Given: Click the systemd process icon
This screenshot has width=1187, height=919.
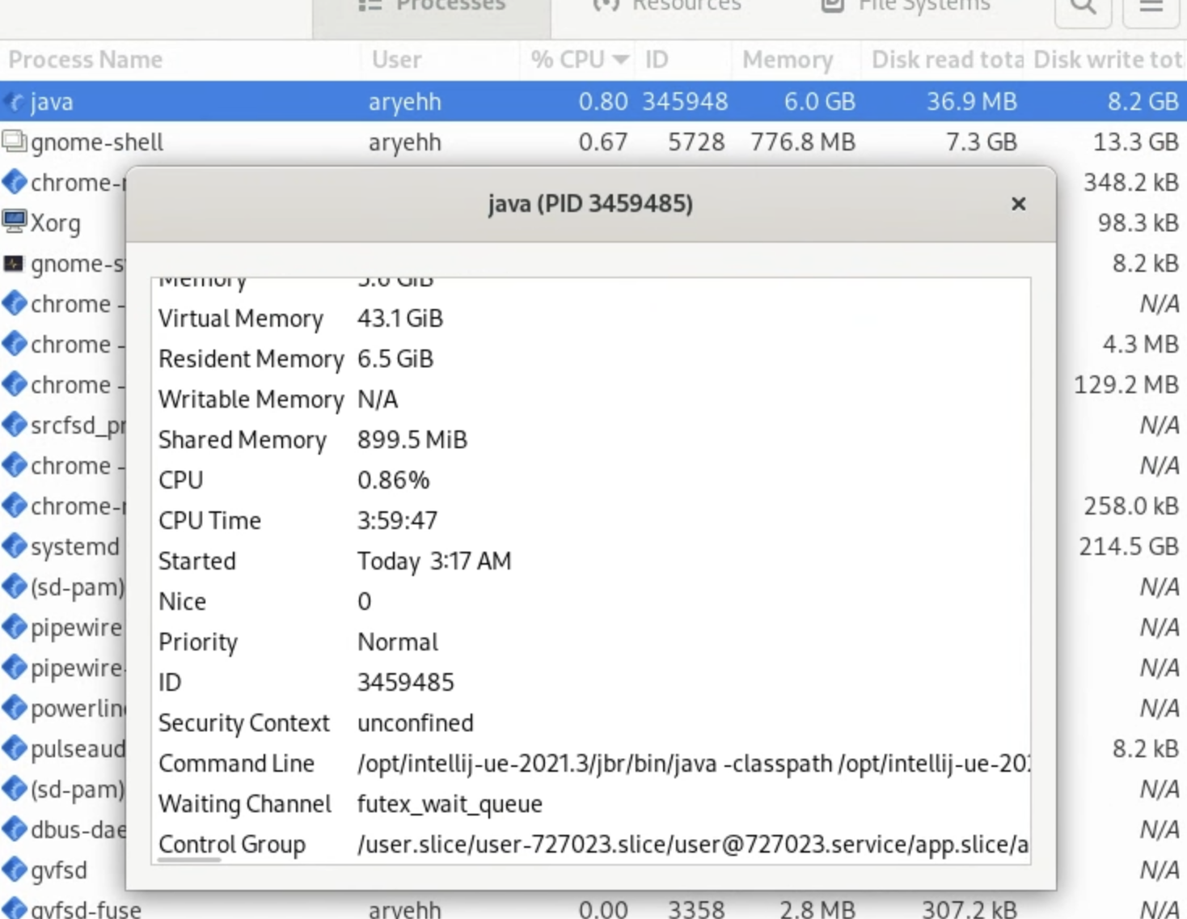Looking at the screenshot, I should coord(13,546).
